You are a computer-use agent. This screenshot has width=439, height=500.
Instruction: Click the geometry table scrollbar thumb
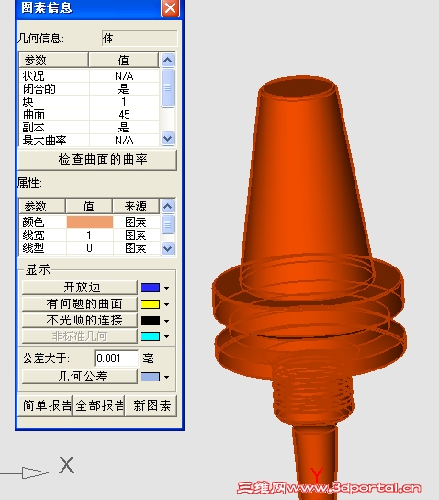[167, 87]
